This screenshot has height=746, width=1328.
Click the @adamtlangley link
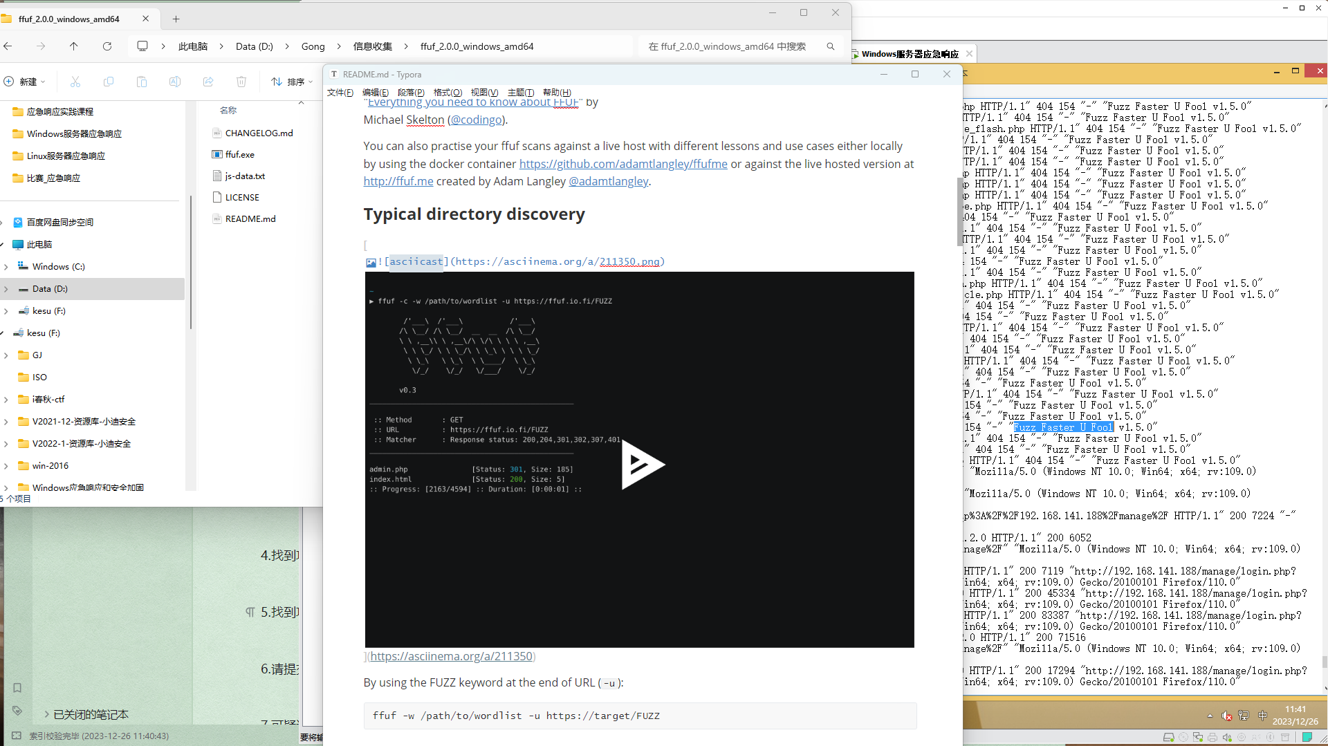coord(609,181)
